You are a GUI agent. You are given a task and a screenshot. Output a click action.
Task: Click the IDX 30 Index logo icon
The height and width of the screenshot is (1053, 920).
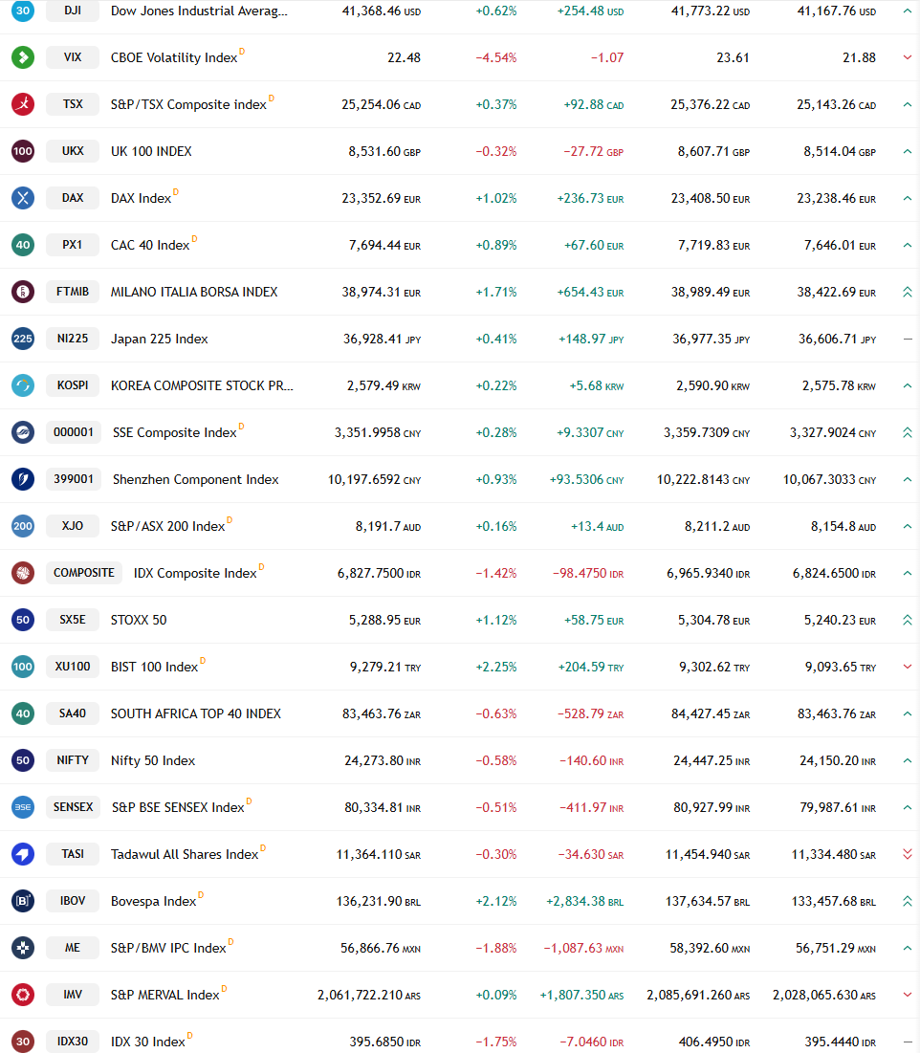(x=23, y=1042)
